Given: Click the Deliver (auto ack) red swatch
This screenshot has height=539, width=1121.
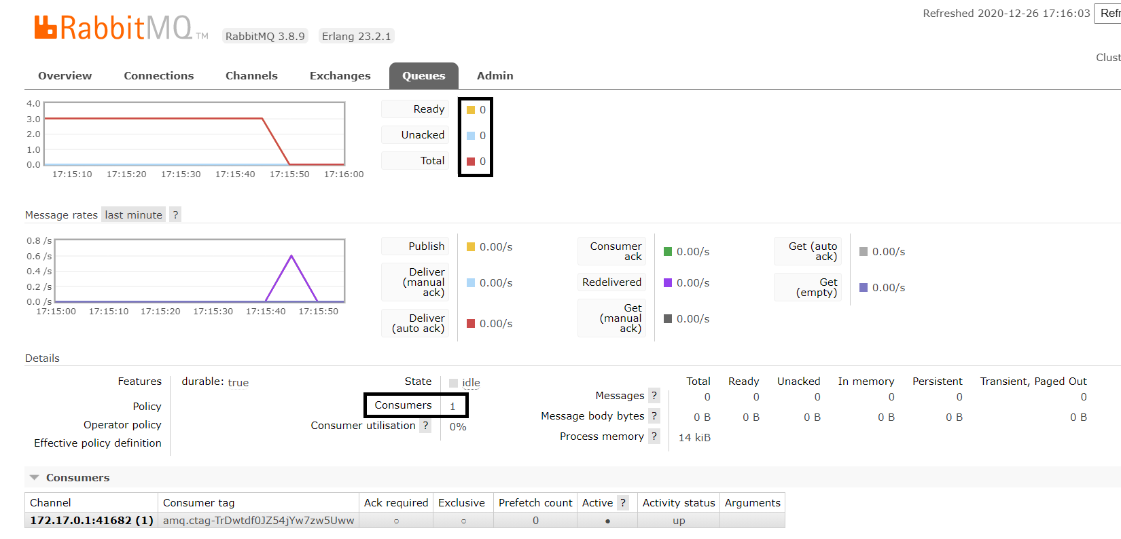Looking at the screenshot, I should pyautogui.click(x=471, y=323).
